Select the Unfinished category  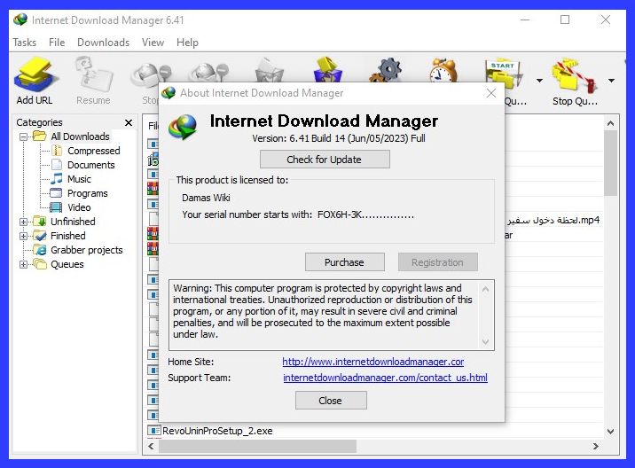pyautogui.click(x=73, y=222)
